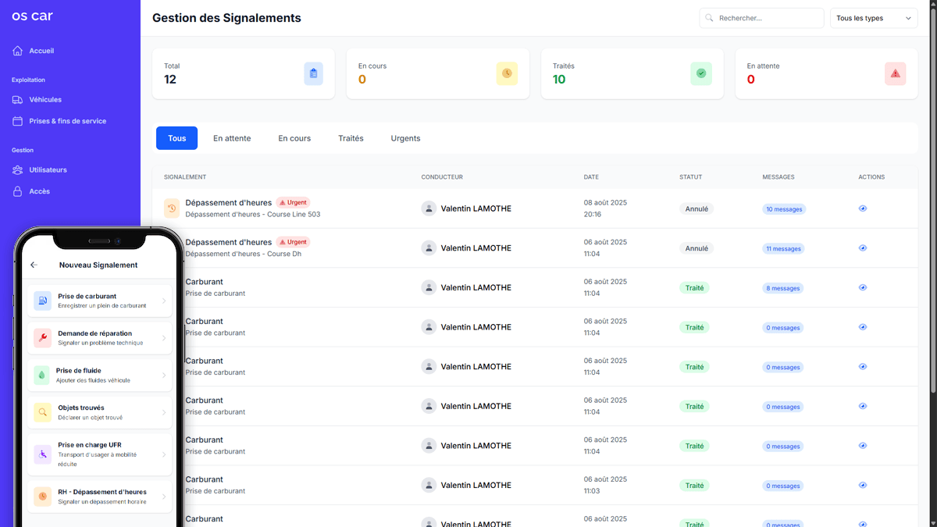Click the green Traités checkmark icon
Screen dimensions: 937x527
[x=700, y=73]
